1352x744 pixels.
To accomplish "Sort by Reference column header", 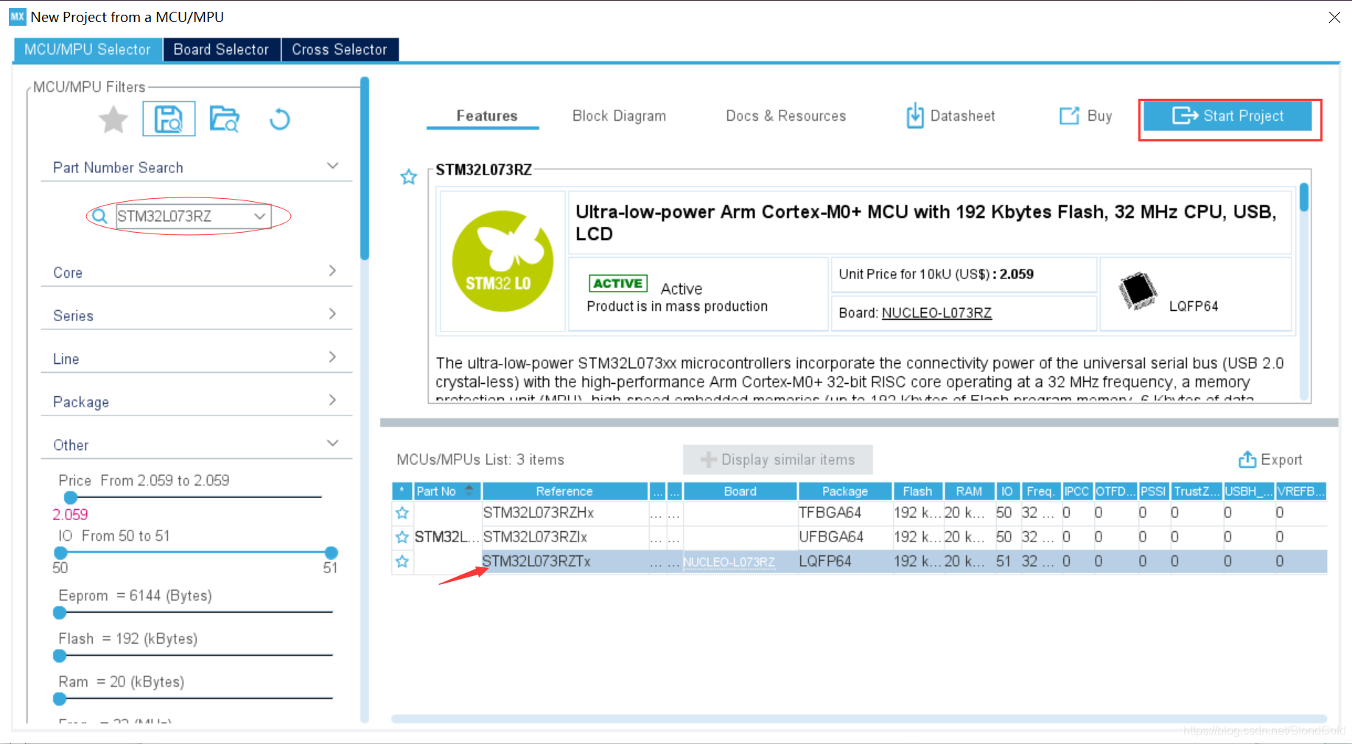I will click(x=564, y=491).
